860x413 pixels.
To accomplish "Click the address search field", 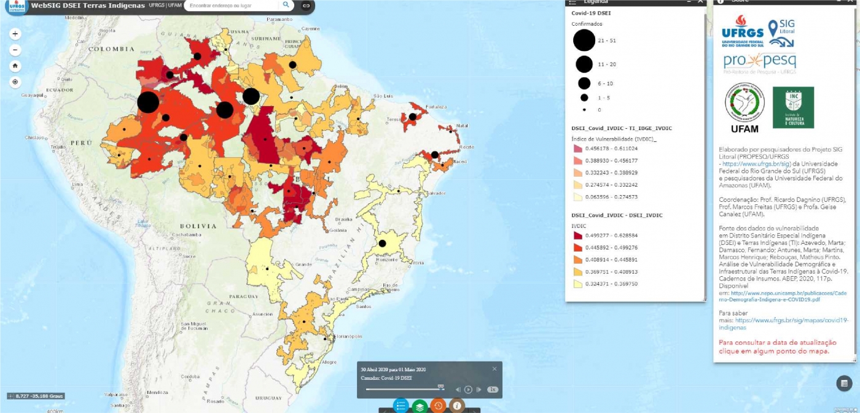I will click(232, 5).
